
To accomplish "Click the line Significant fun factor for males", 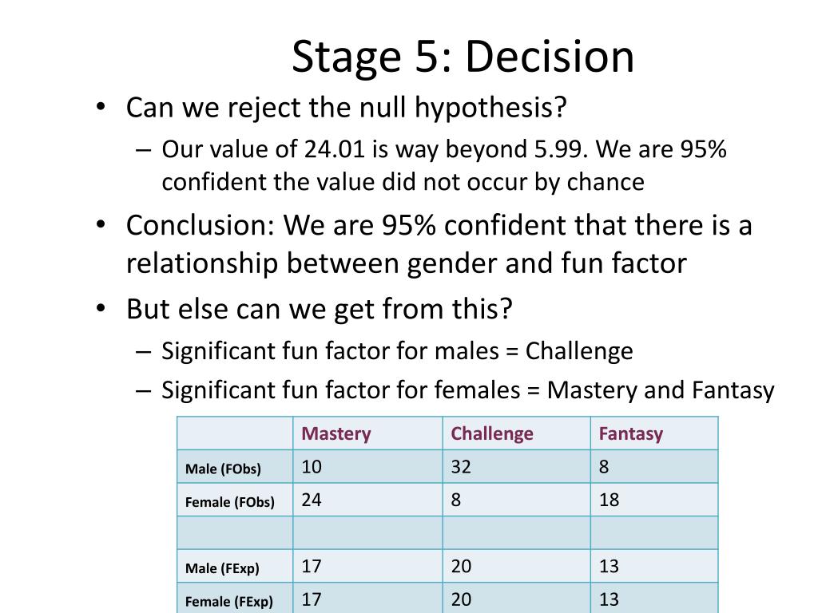I will point(397,351).
